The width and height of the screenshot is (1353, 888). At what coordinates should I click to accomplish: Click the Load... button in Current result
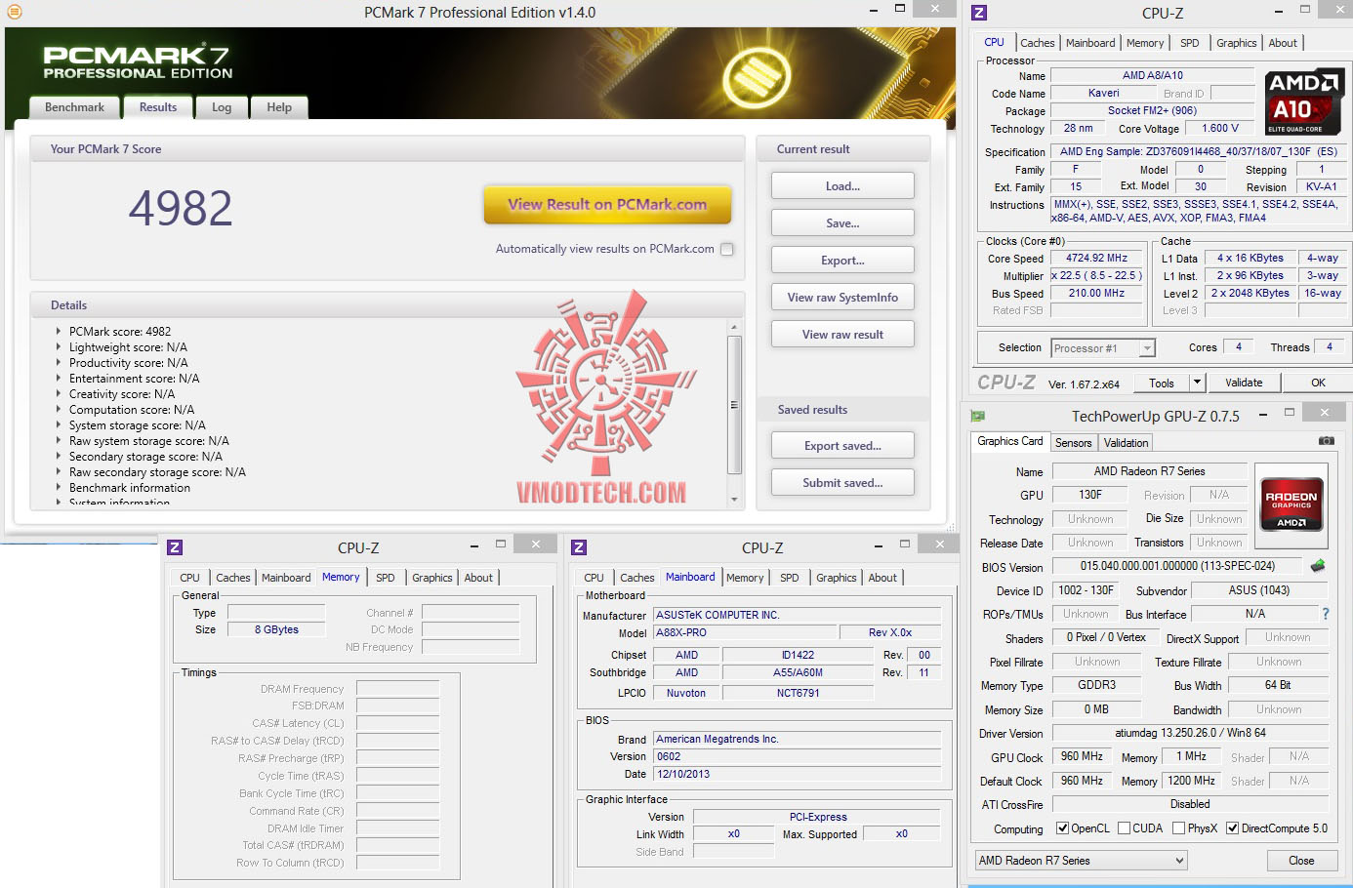point(842,186)
